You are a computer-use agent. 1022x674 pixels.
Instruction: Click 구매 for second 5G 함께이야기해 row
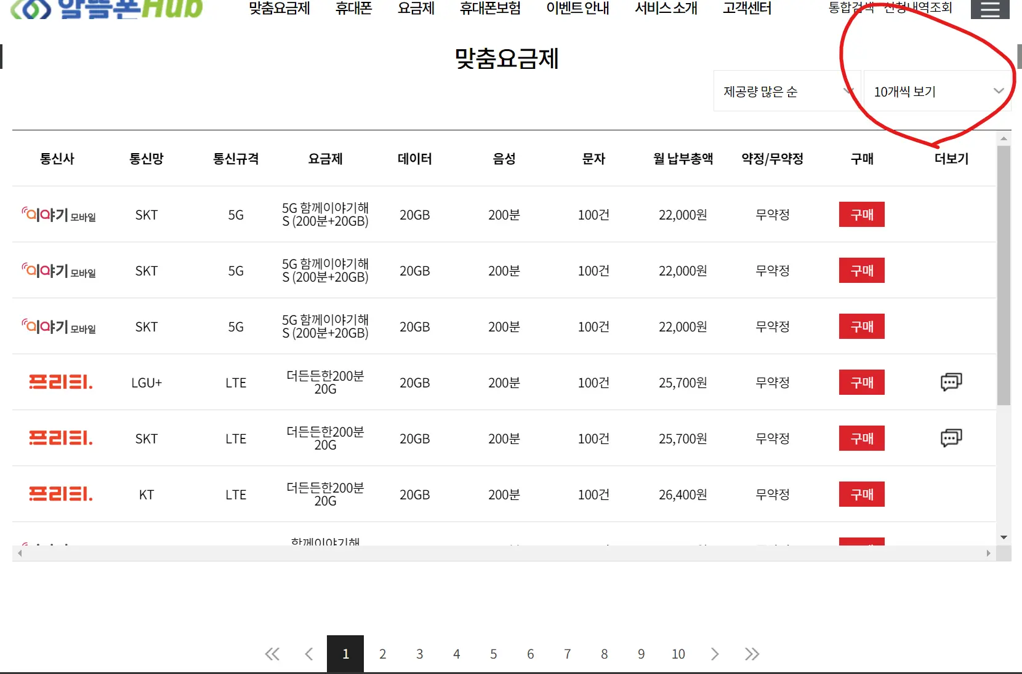click(862, 270)
